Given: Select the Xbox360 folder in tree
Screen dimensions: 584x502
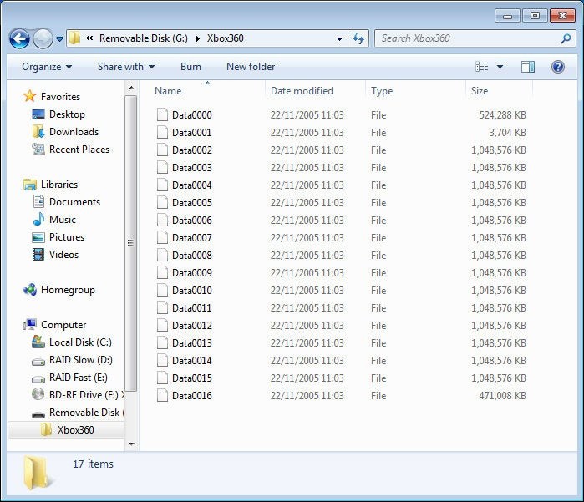Looking at the screenshot, I should 75,430.
